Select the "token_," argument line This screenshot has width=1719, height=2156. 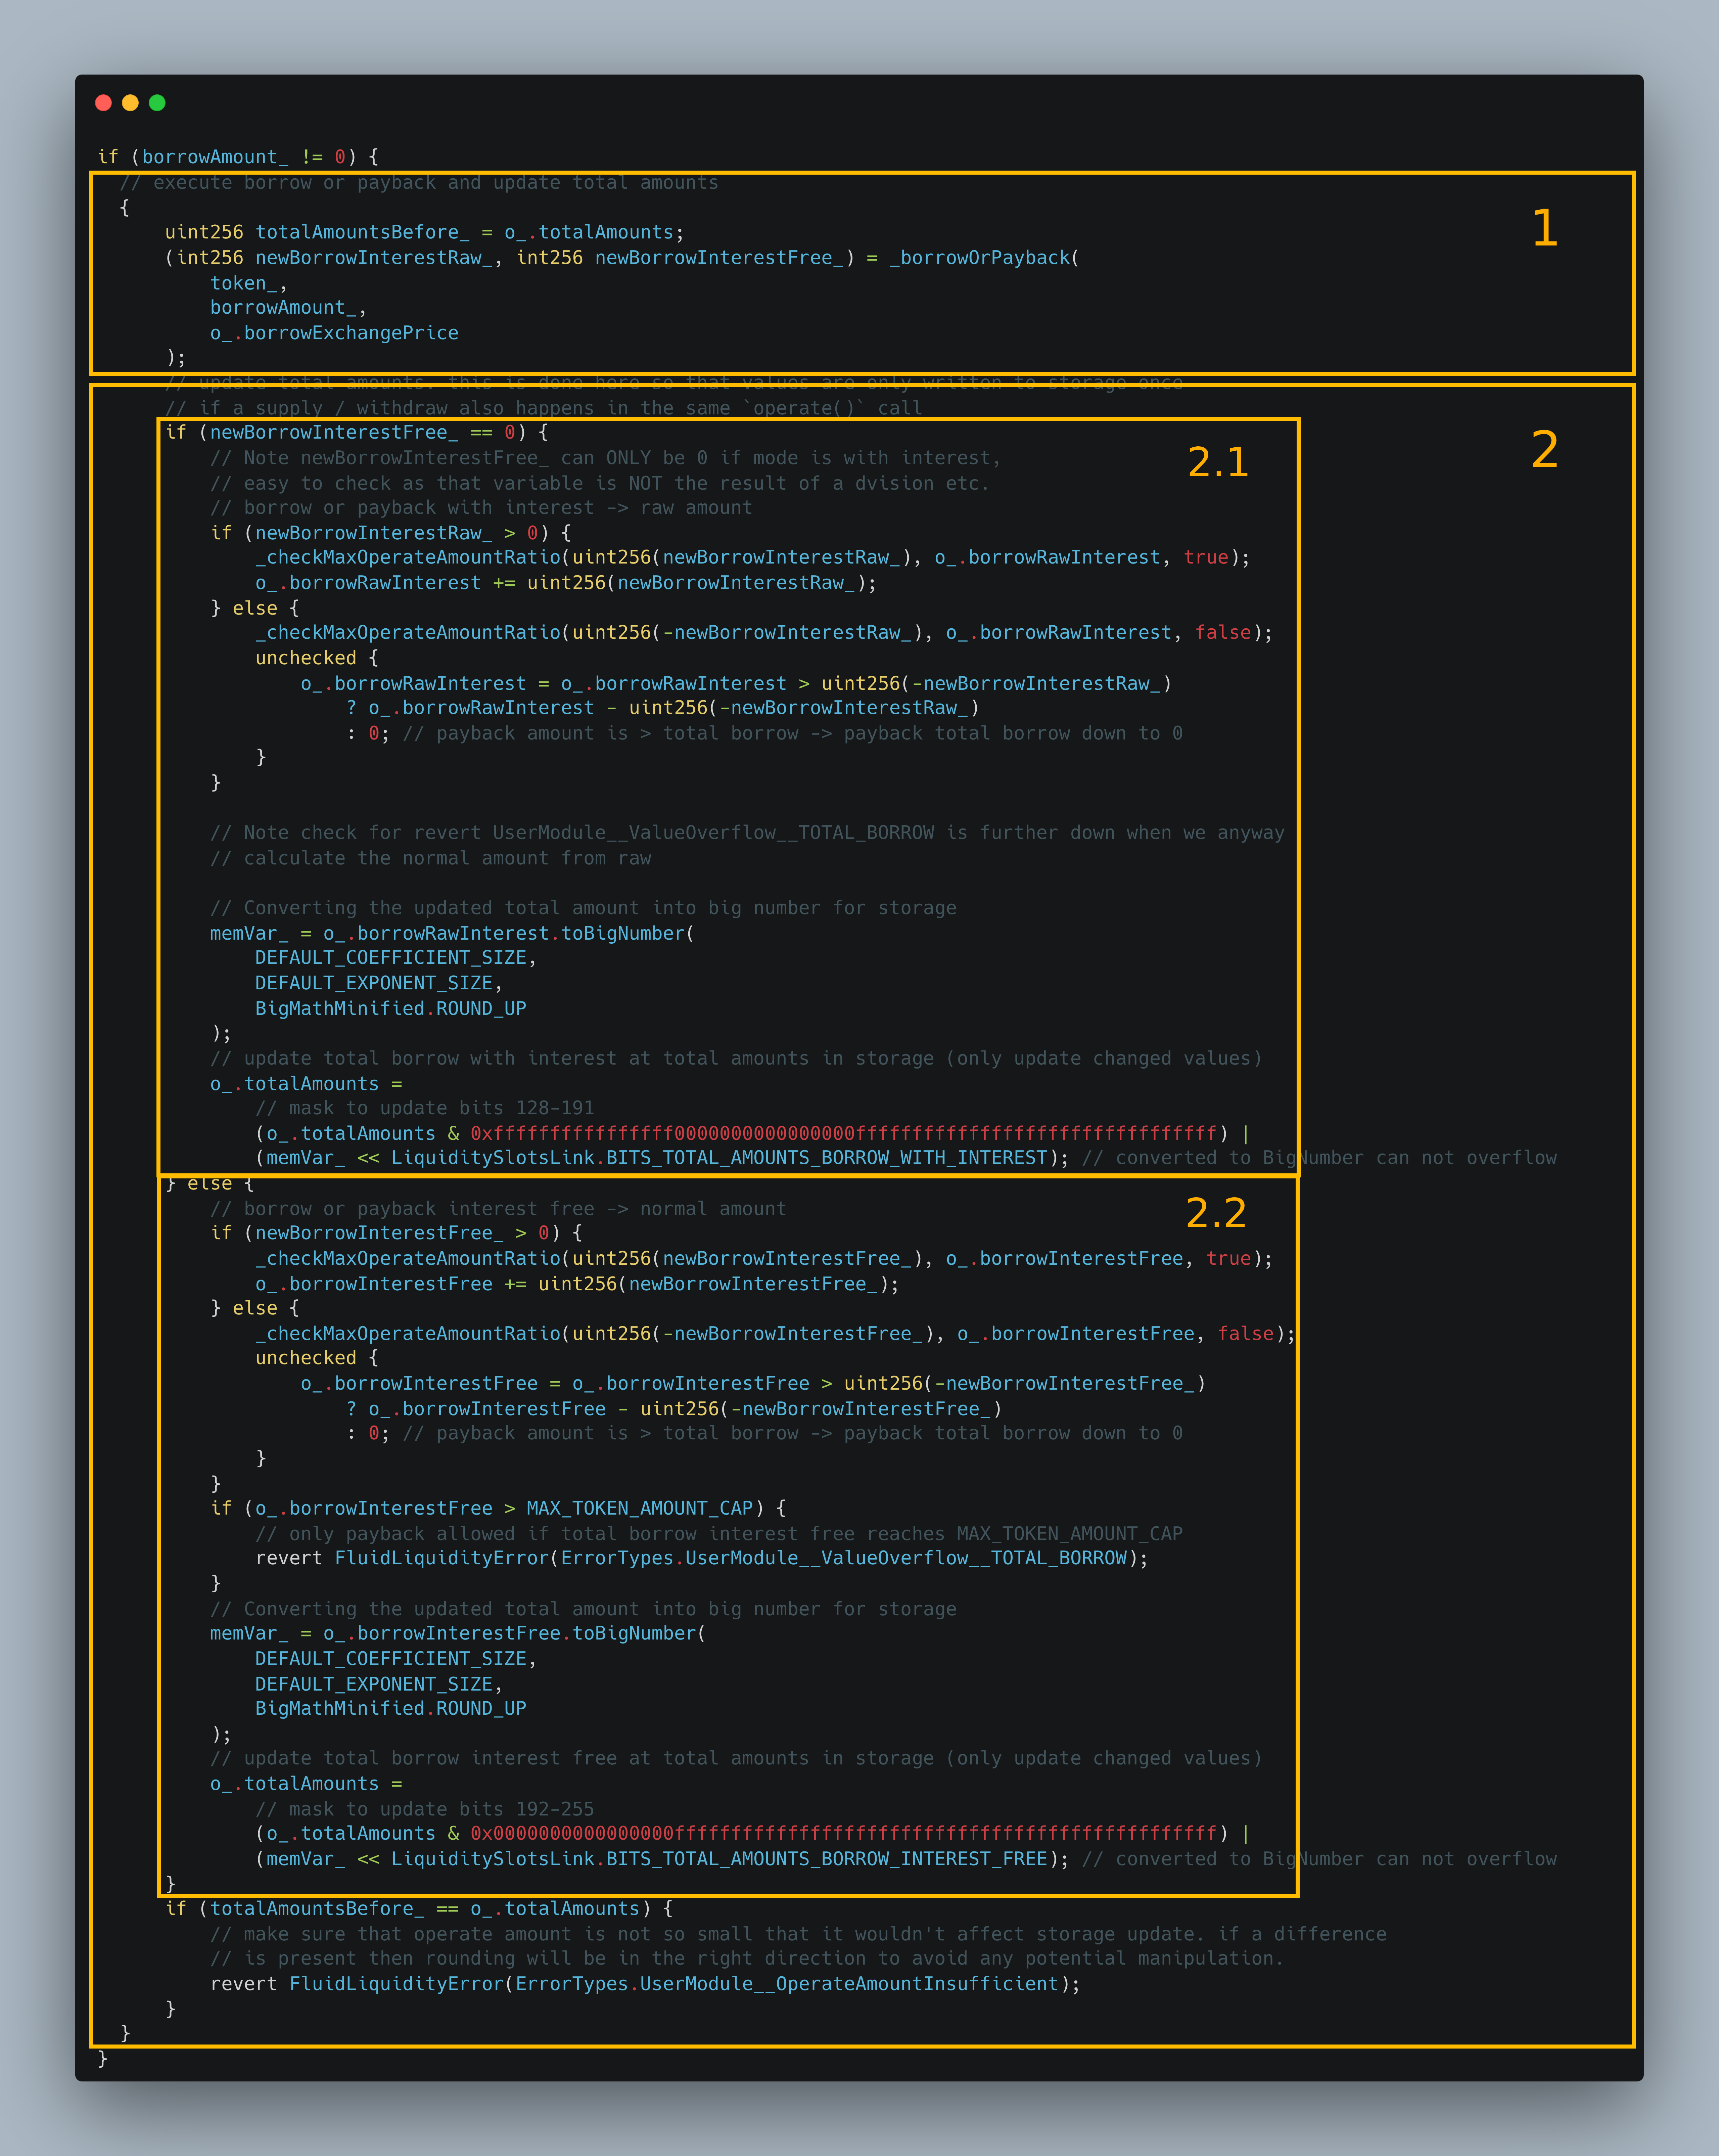(249, 283)
